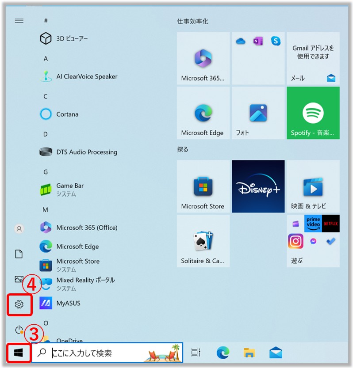Open Cortana from the app list
This screenshot has width=353, height=368.
[59, 114]
